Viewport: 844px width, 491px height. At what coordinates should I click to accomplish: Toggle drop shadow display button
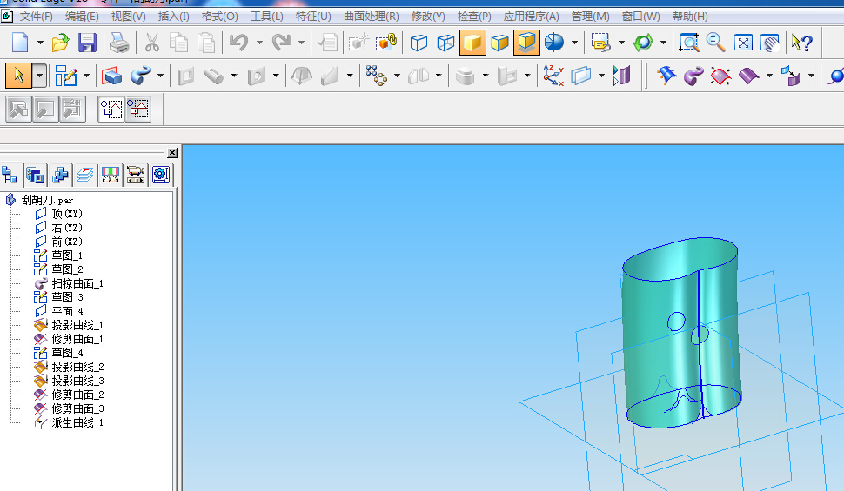click(526, 43)
